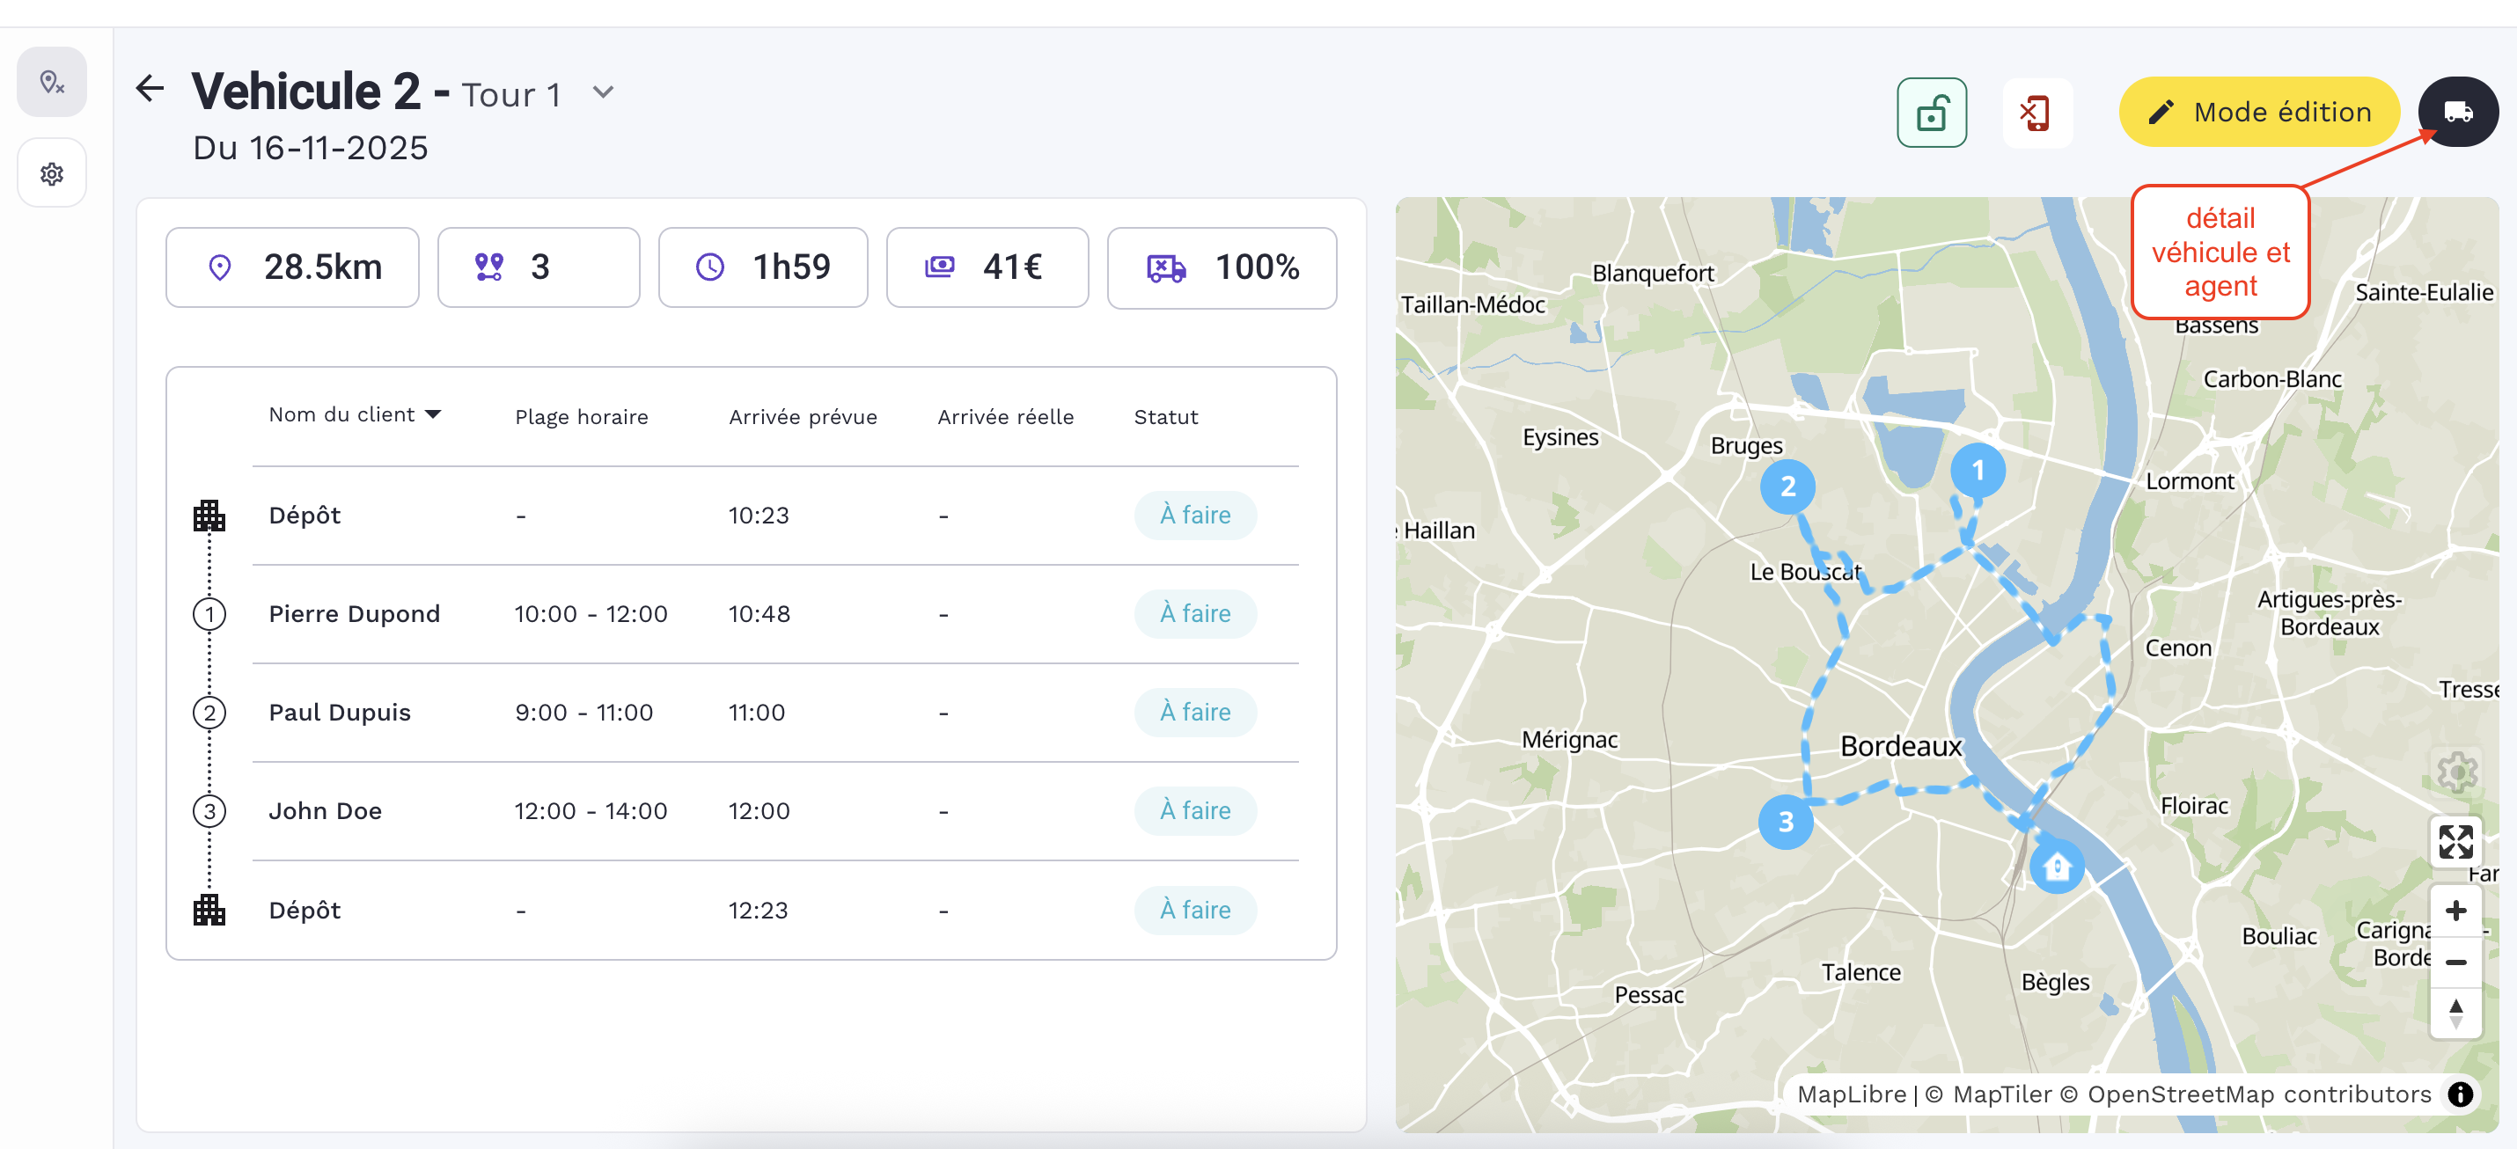
Task: Click the MapLibre attribution link
Action: (1851, 1094)
